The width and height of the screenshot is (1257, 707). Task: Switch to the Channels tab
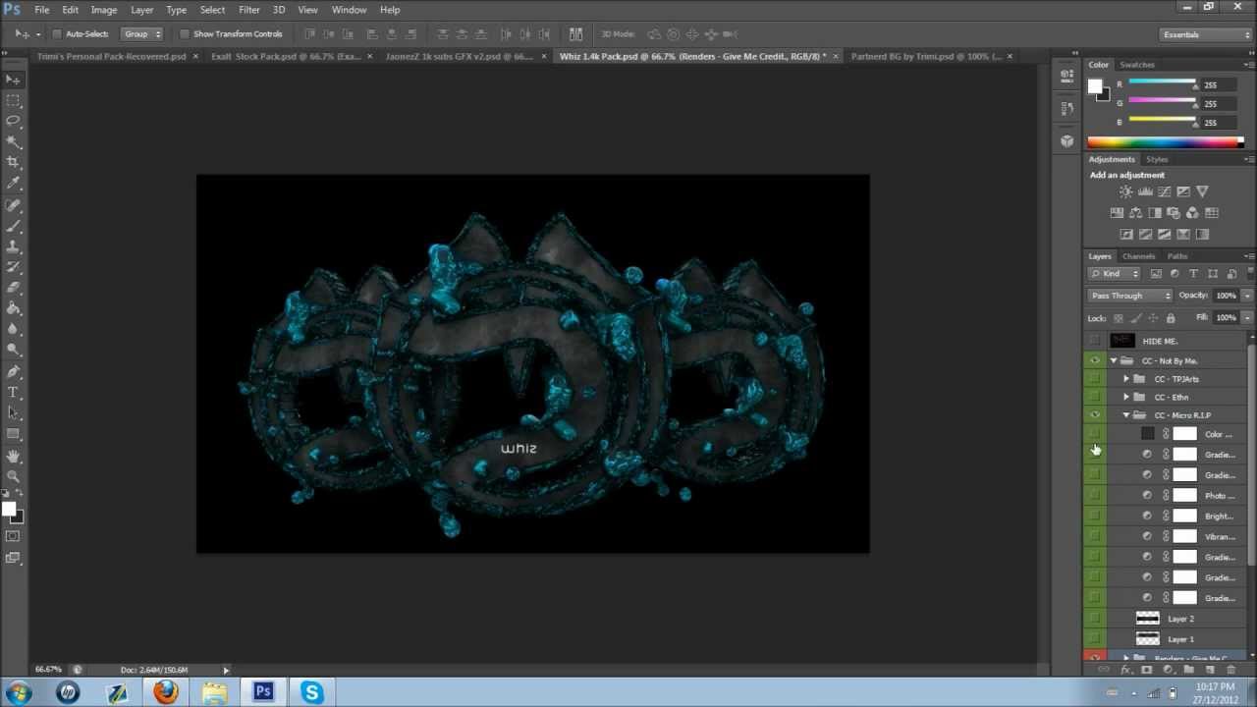click(1139, 256)
